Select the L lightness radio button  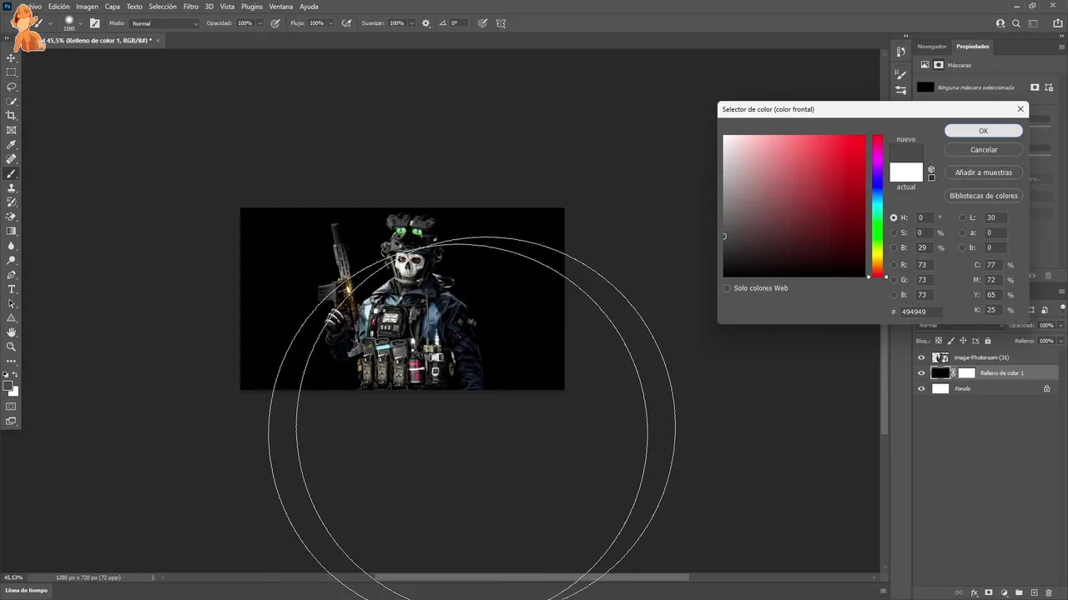(962, 217)
